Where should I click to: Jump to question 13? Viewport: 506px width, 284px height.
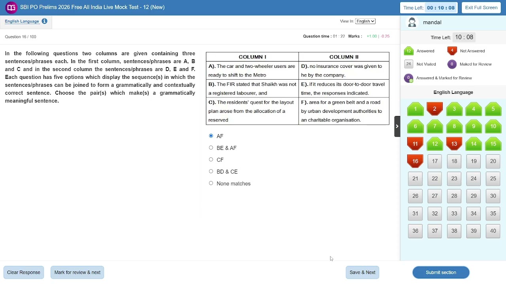pyautogui.click(x=454, y=144)
